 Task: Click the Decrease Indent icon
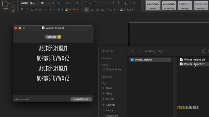[113, 3]
